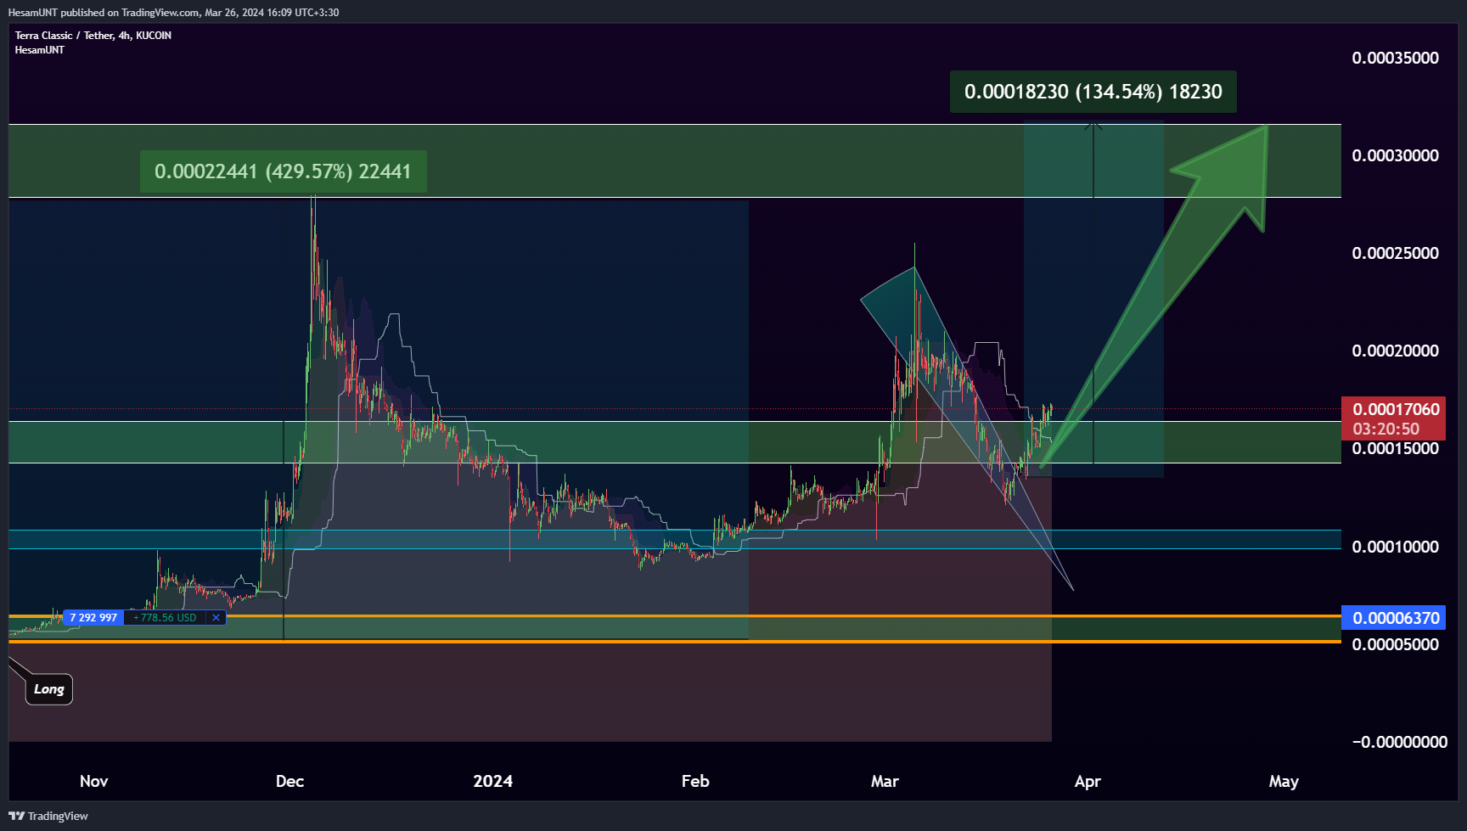Click the Terra Classic / Tether chart title
Viewport: 1467px width, 831px height.
pyautogui.click(x=93, y=36)
